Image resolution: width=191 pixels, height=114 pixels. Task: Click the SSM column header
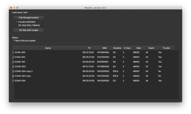[x=104, y=48]
